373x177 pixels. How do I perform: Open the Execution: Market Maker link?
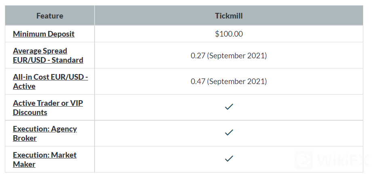point(44,160)
